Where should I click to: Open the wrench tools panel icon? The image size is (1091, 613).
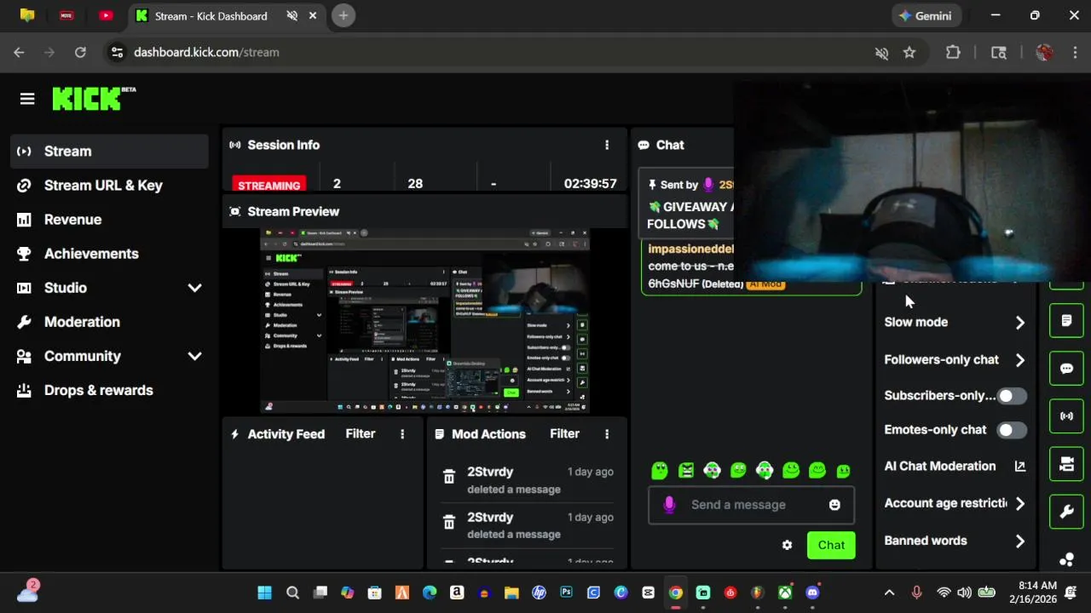tap(1066, 512)
